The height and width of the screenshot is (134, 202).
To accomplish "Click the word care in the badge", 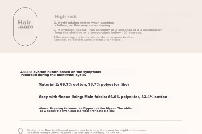I will [27, 27].
